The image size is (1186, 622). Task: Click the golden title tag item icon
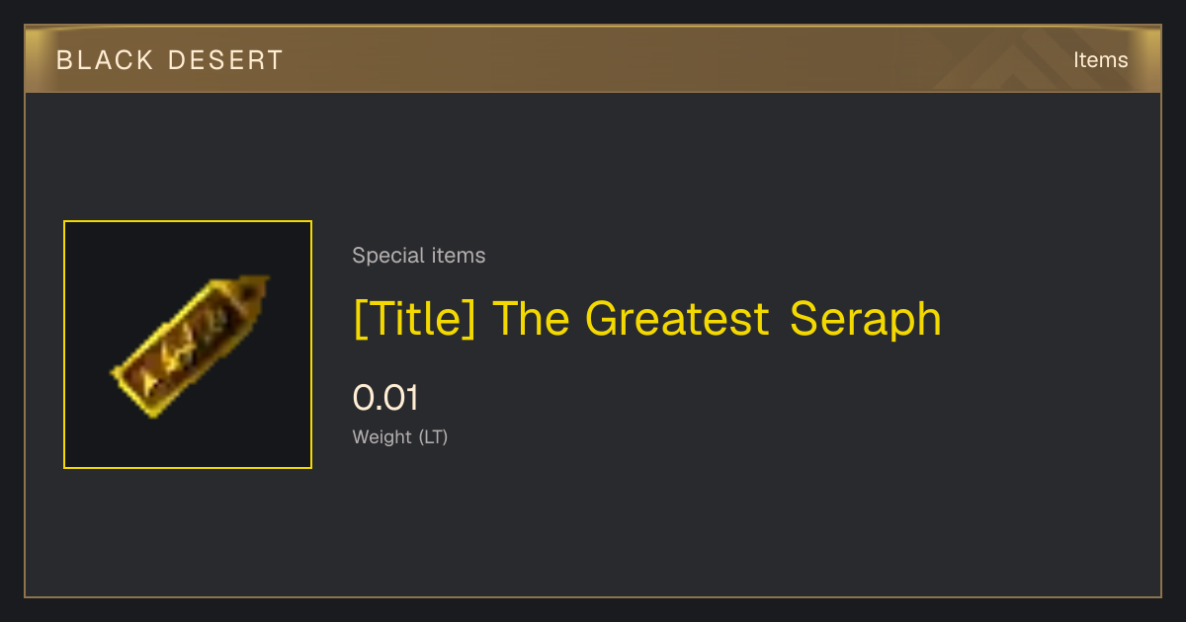[x=188, y=346]
